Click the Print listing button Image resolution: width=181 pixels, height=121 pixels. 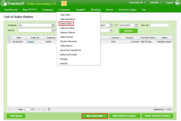(x=16, y=116)
